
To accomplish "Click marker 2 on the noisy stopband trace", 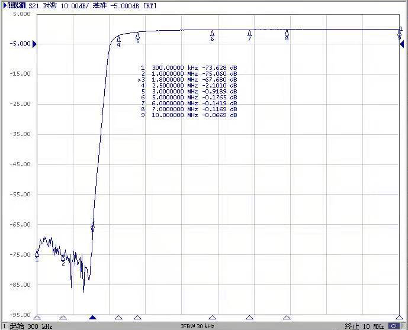I will tap(63, 258).
